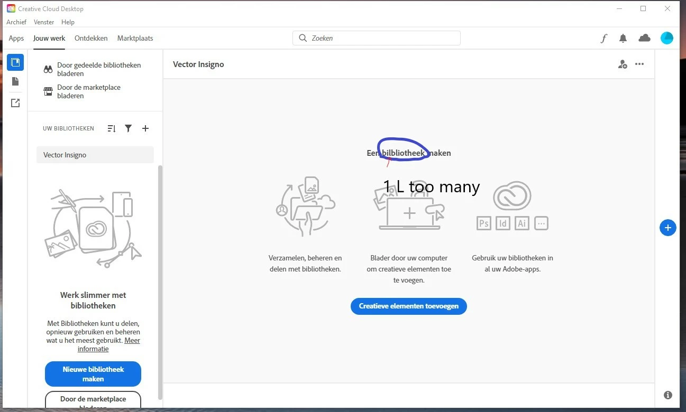Click the bottom Door de marketplace bladeren button
The width and height of the screenshot is (686, 412).
[93, 400]
